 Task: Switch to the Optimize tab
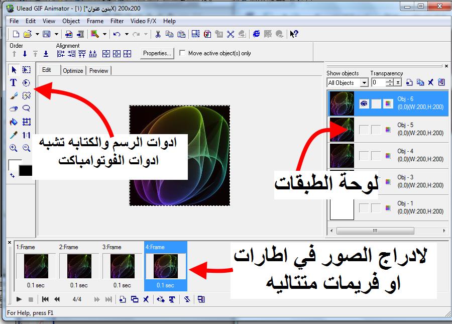73,71
